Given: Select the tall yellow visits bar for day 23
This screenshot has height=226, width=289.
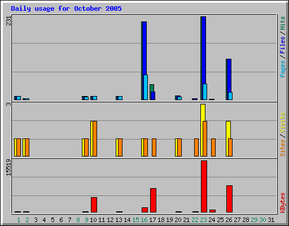Looking at the screenshot, I should point(203,112).
